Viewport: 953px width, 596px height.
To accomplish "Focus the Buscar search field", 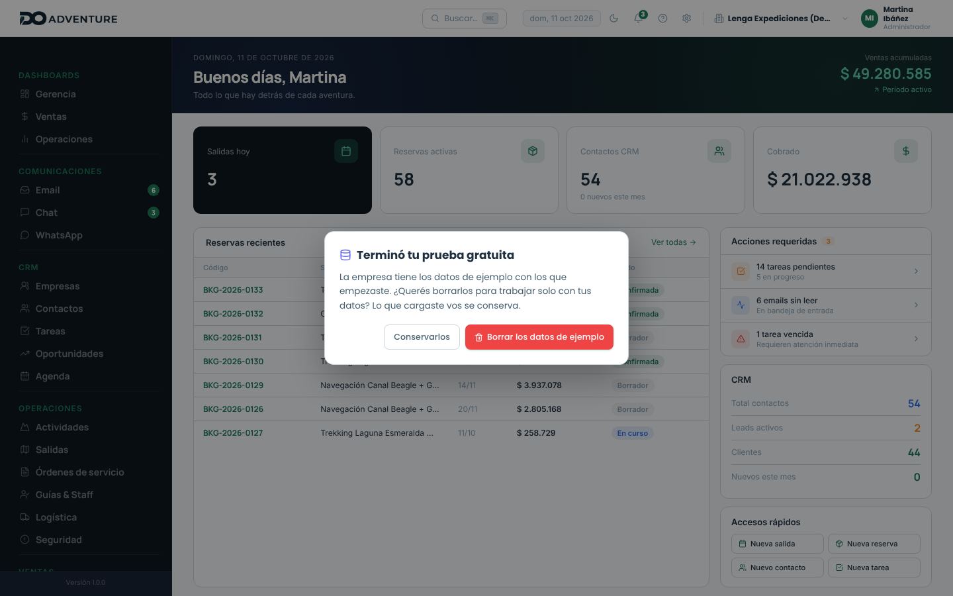I will pyautogui.click(x=465, y=19).
